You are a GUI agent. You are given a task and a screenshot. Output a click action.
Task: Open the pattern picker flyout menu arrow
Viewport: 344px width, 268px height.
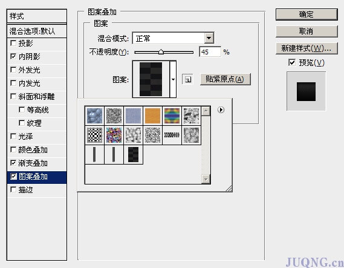point(221,109)
